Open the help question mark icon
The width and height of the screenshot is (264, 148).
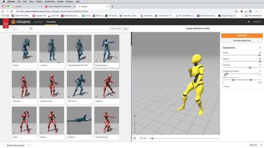point(249,22)
